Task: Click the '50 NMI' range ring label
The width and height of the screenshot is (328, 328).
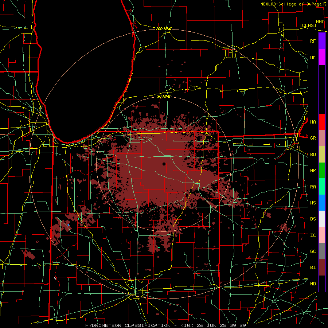Action: click(x=164, y=96)
